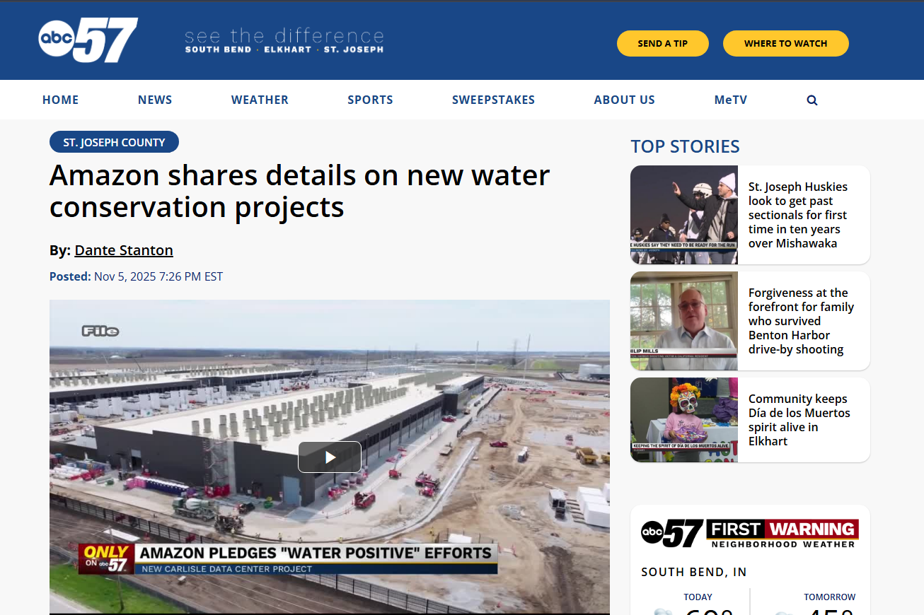Screen dimensions: 924x615
Task: Go to the MeTV page
Action: click(x=730, y=100)
